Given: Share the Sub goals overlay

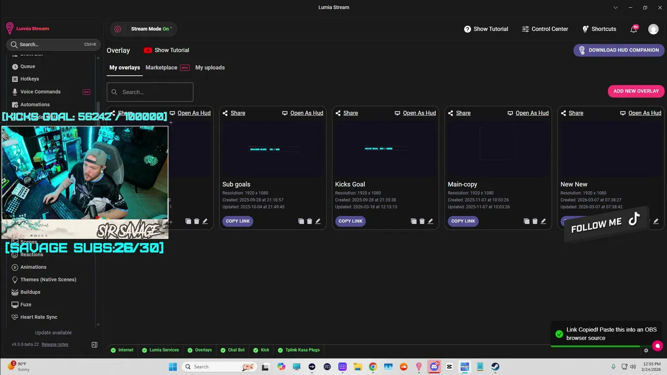Looking at the screenshot, I should pyautogui.click(x=234, y=113).
